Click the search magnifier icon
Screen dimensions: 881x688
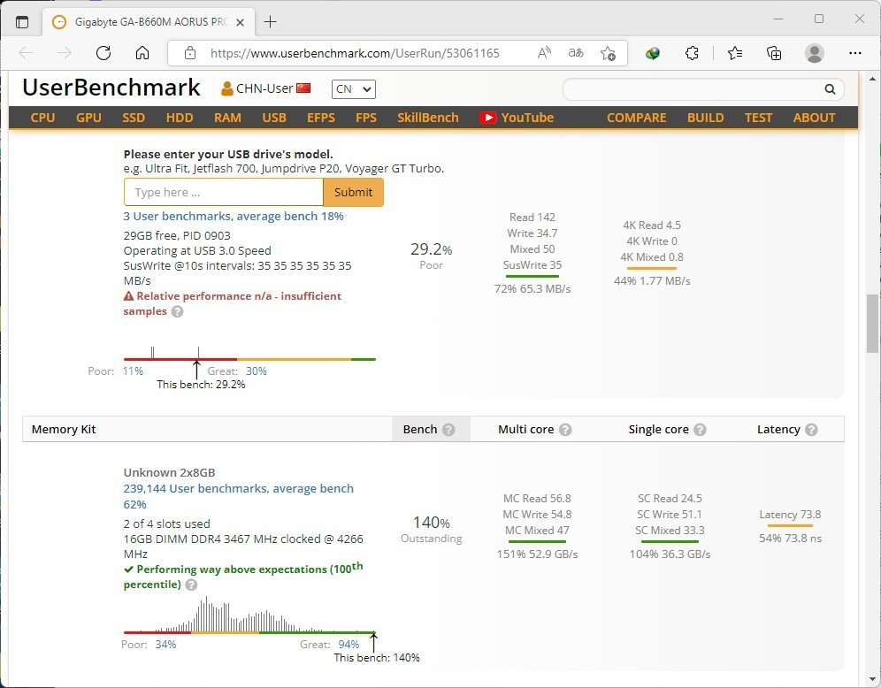pyautogui.click(x=830, y=89)
